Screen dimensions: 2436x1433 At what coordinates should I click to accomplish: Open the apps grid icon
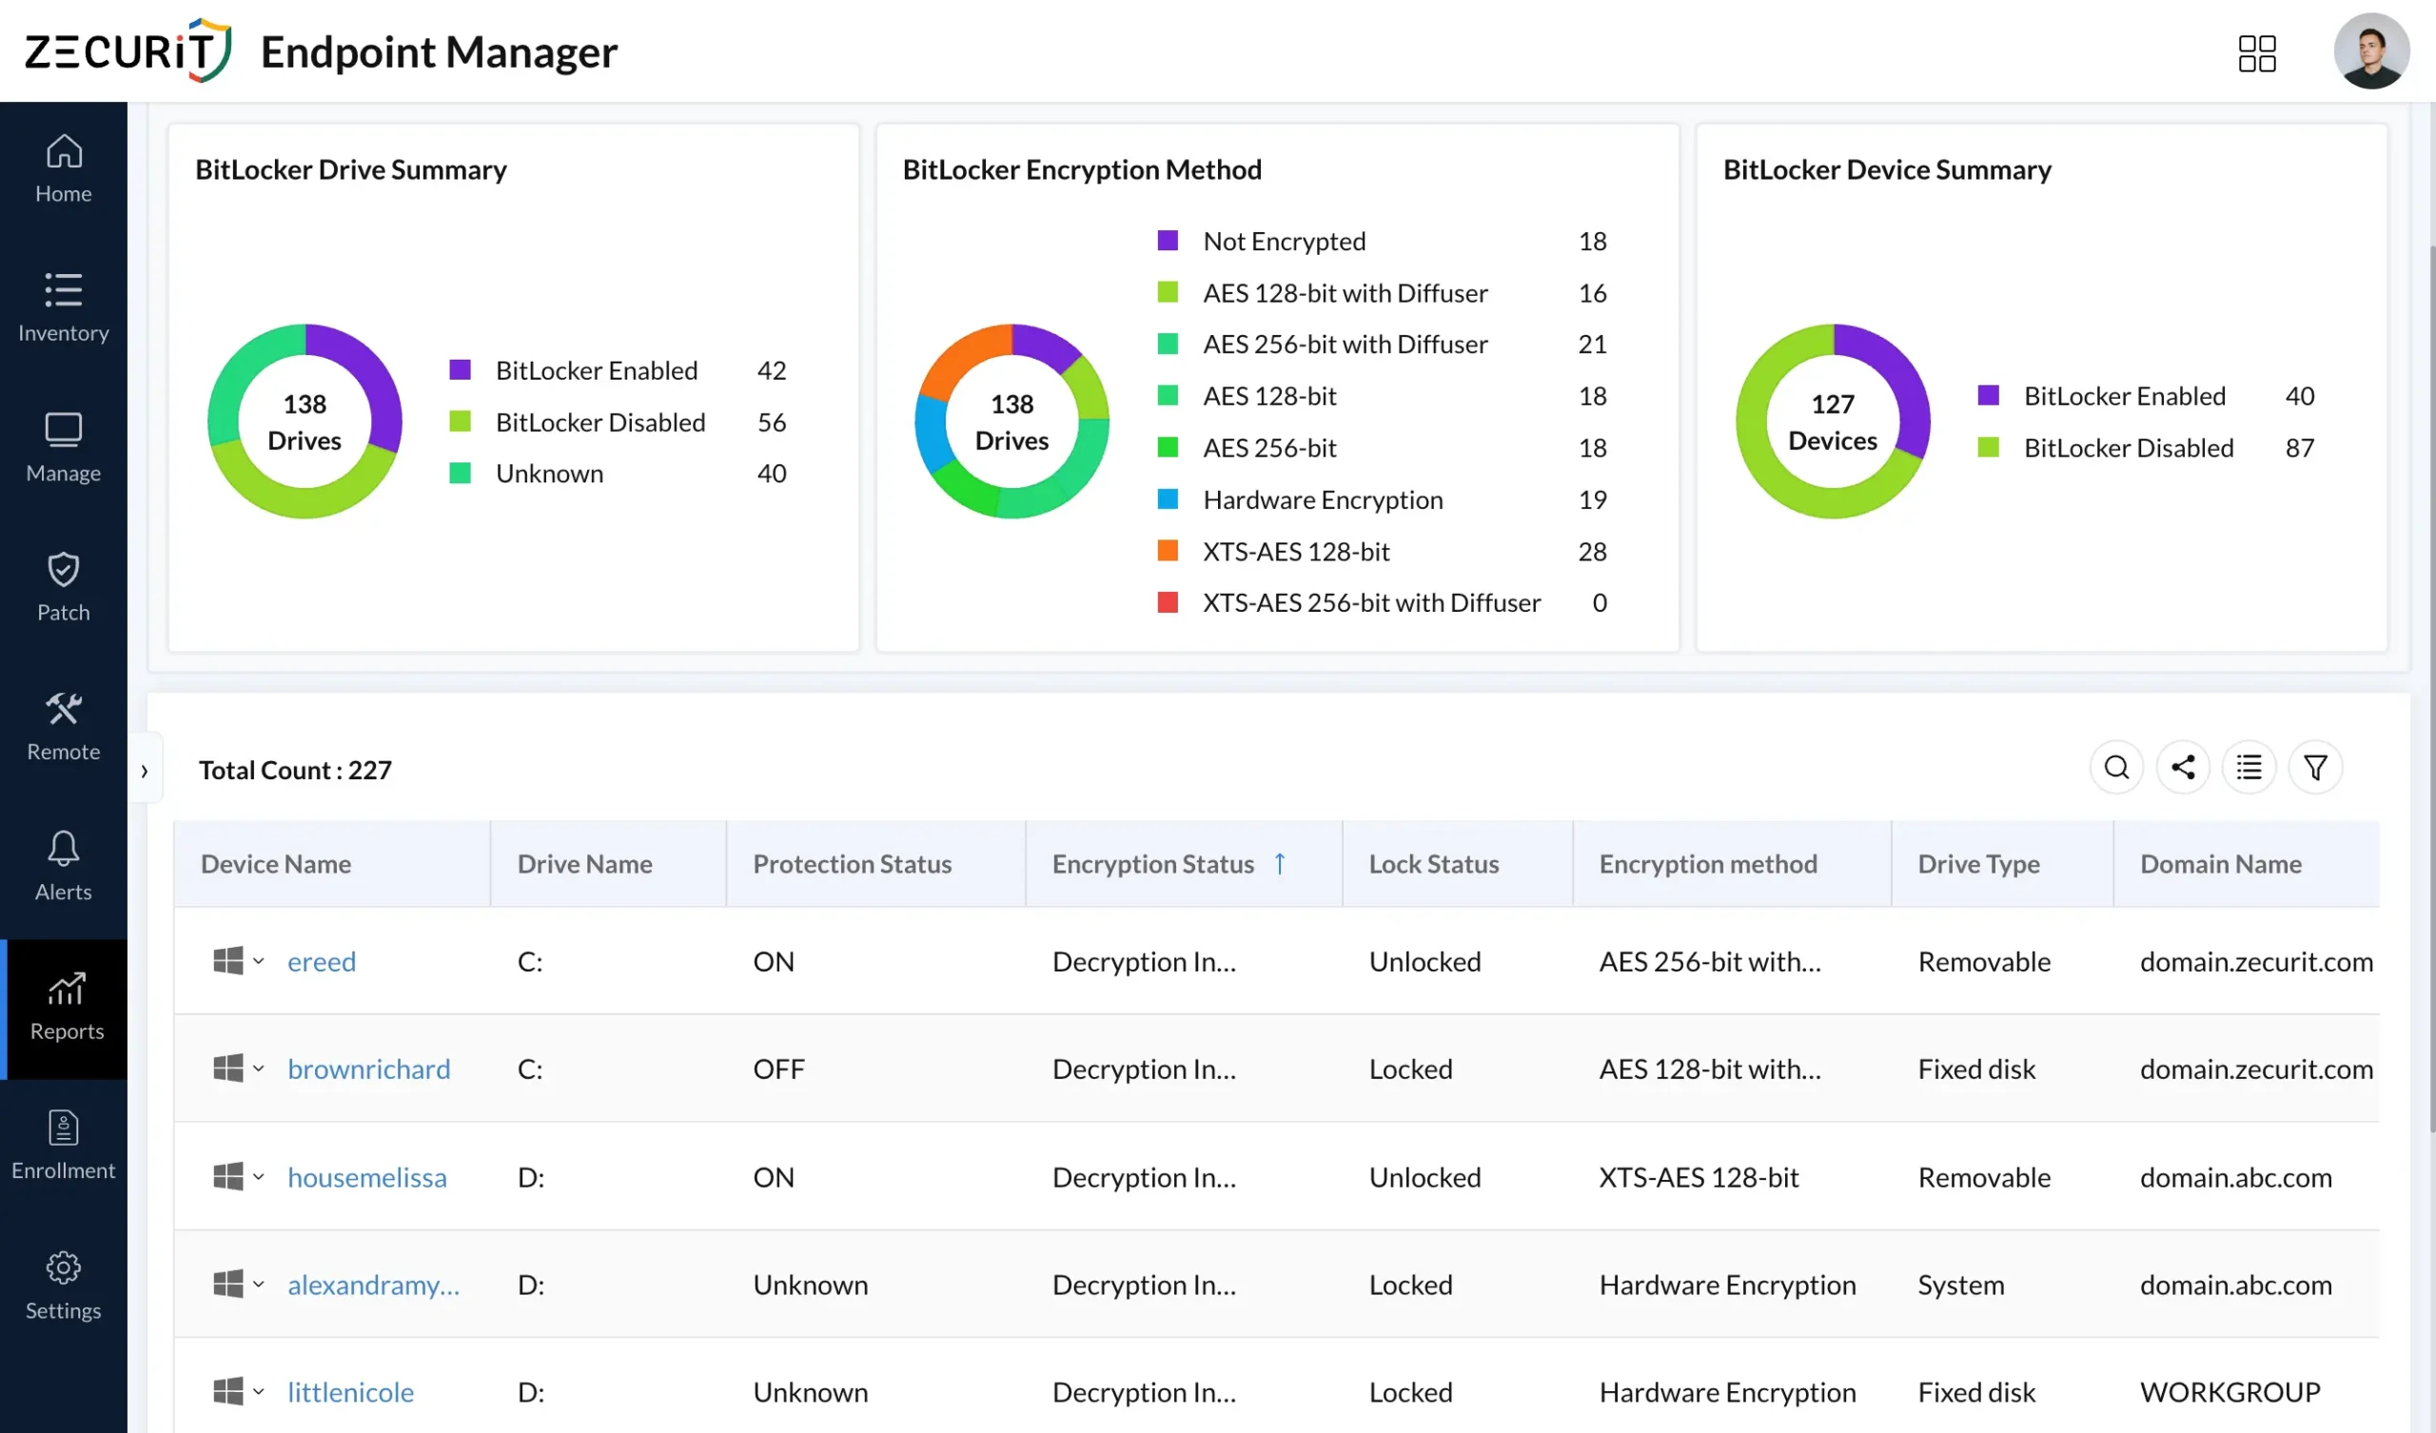[2257, 53]
